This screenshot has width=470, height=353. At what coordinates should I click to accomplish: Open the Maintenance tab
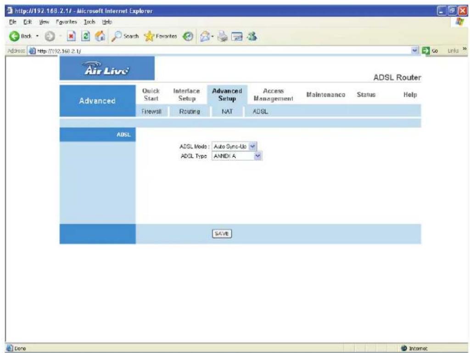(x=325, y=94)
